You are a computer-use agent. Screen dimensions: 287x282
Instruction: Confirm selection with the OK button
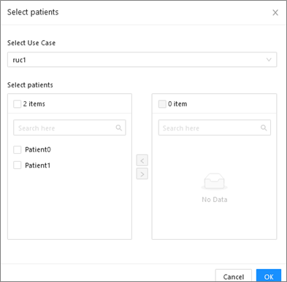click(x=269, y=275)
